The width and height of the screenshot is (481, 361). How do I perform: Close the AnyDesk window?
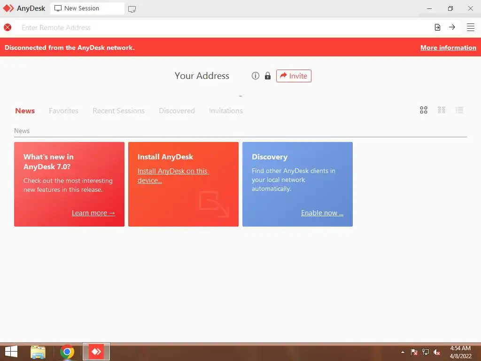(470, 8)
